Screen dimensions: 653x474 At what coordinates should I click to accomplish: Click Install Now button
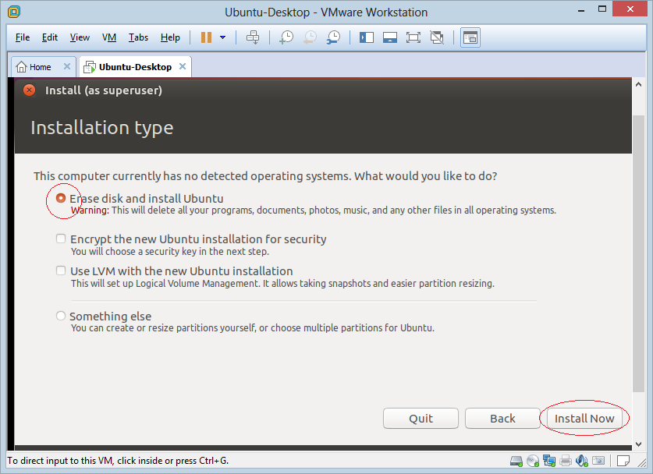(584, 418)
